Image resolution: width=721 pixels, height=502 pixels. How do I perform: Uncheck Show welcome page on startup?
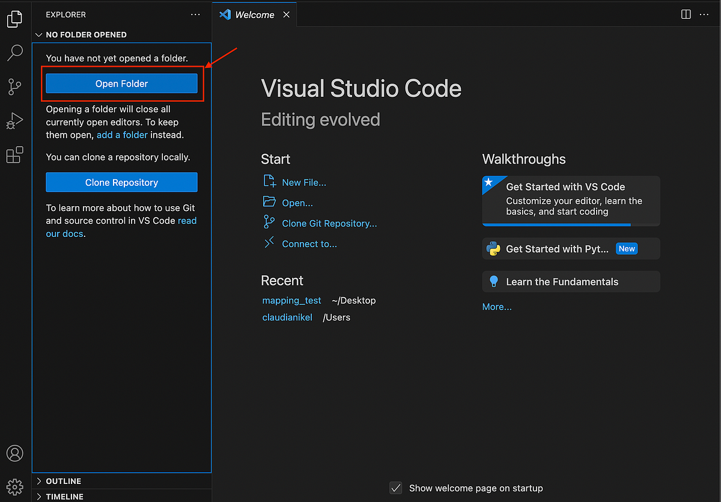tap(395, 488)
